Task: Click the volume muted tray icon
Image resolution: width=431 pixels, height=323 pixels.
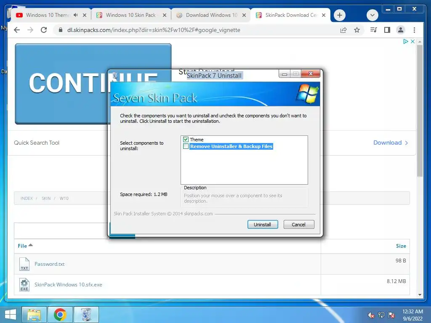Action: tap(371, 315)
